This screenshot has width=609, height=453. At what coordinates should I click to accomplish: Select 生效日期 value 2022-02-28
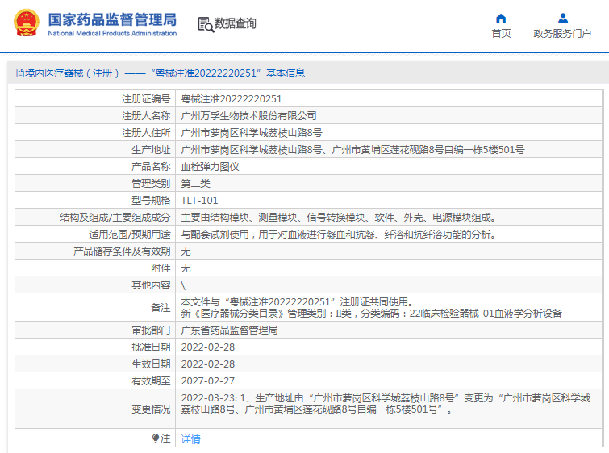208,364
